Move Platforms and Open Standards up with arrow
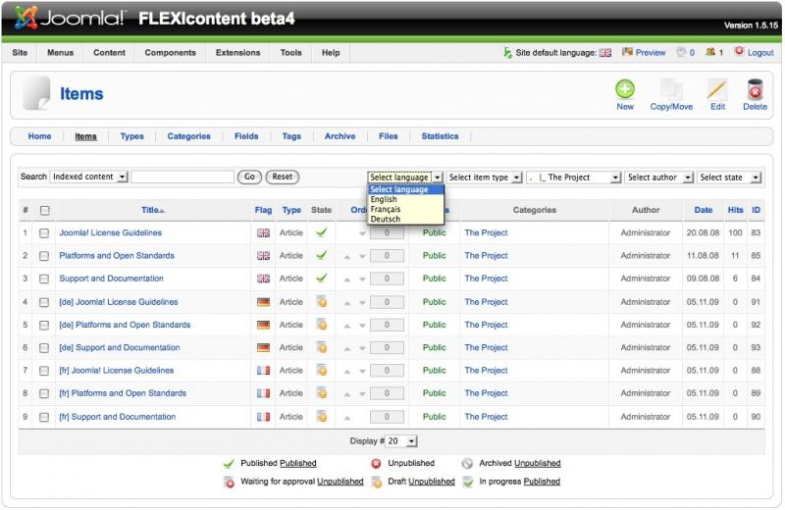This screenshot has width=785, height=510. tap(347, 256)
